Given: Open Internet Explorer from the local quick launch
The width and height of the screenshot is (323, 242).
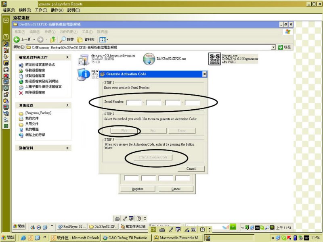Looking at the screenshot, I should (23, 238).
